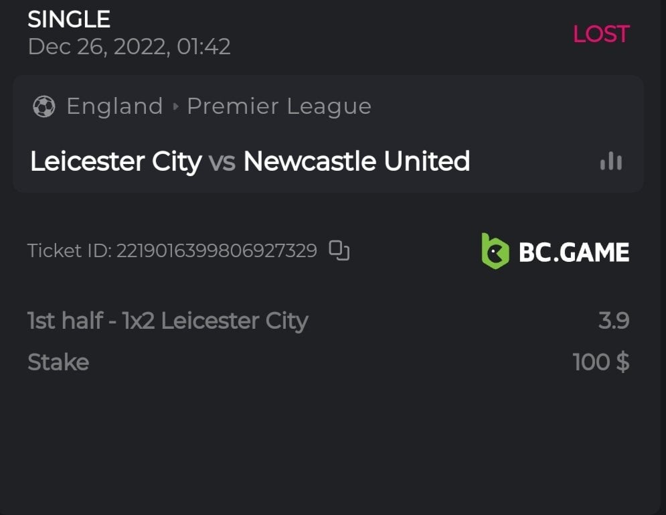Image resolution: width=666 pixels, height=515 pixels.
Task: Click the Newcastle United team name
Action: pyautogui.click(x=356, y=161)
